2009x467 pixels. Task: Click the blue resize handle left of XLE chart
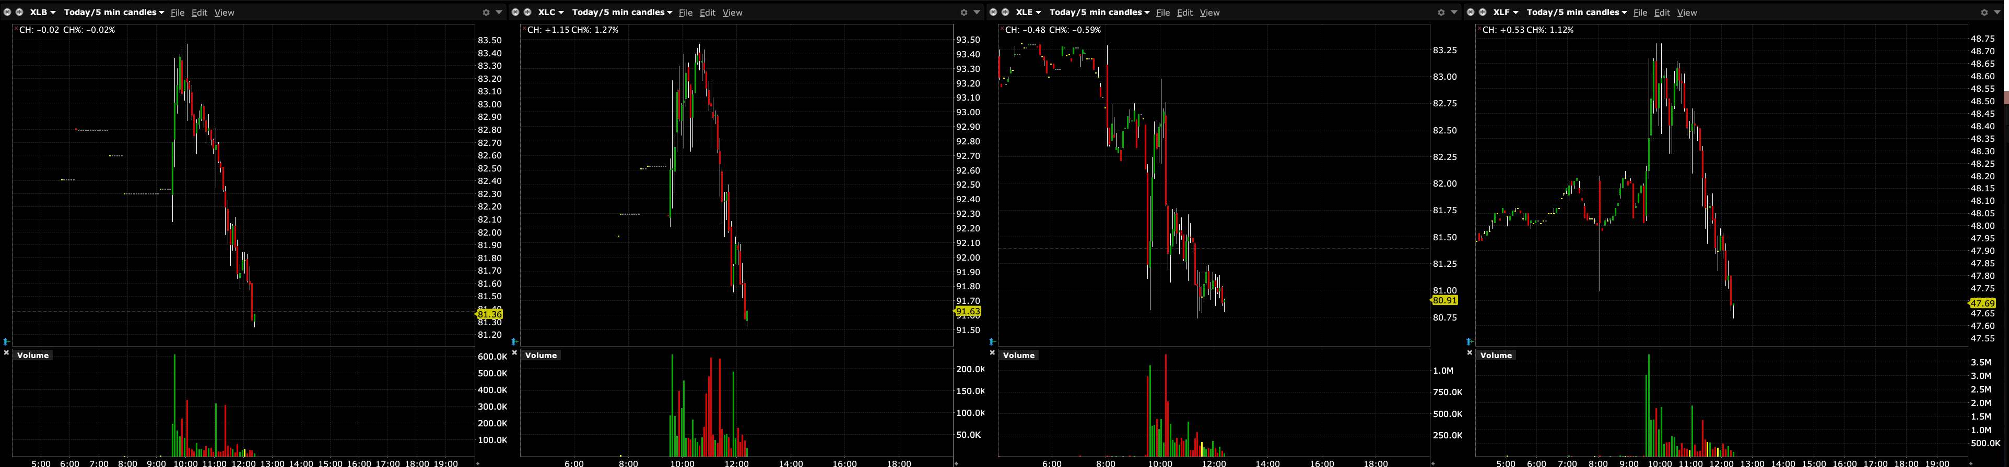(992, 342)
